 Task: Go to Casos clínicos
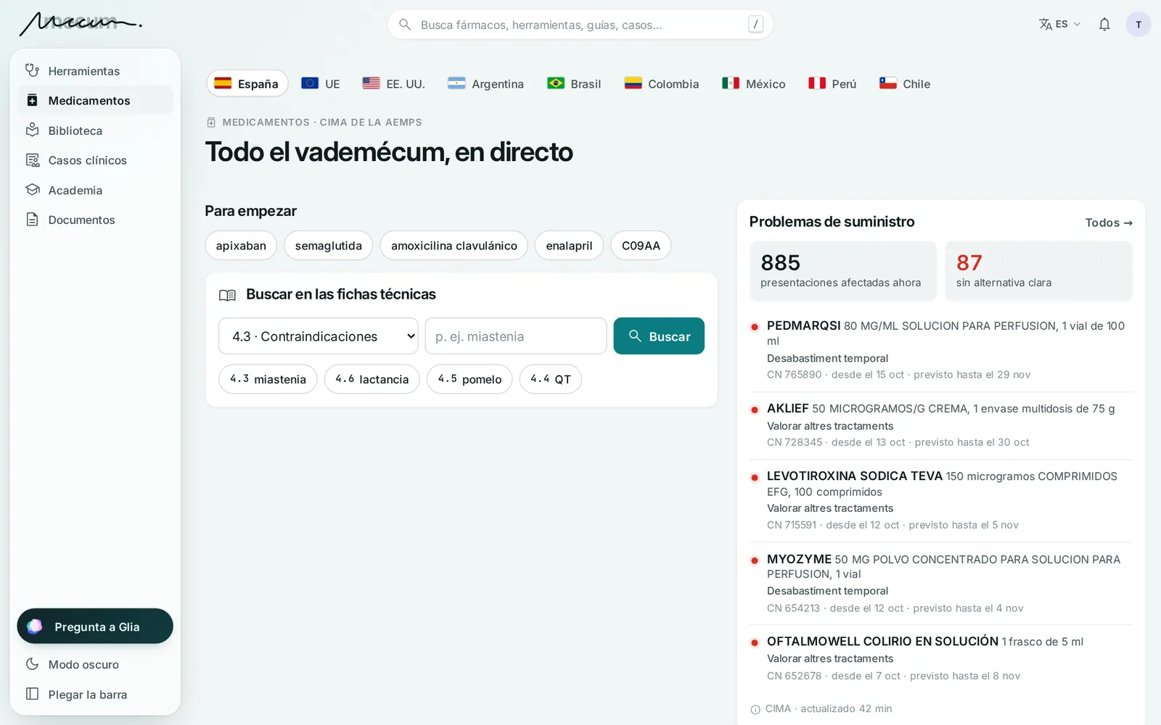(x=95, y=160)
